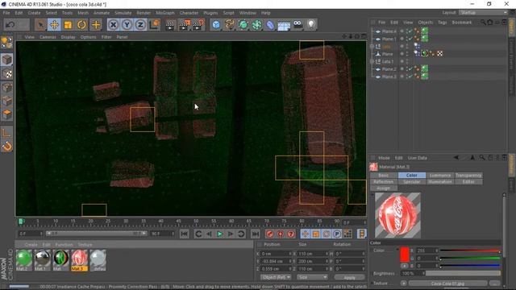Open viewport Cameras menu
Image resolution: width=516 pixels, height=290 pixels.
tap(48, 37)
